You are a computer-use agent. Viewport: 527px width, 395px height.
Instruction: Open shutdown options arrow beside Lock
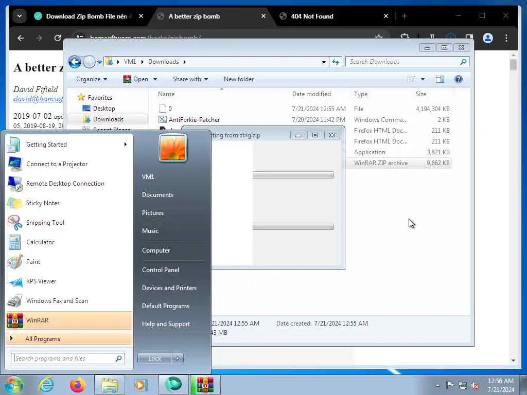pyautogui.click(x=178, y=358)
